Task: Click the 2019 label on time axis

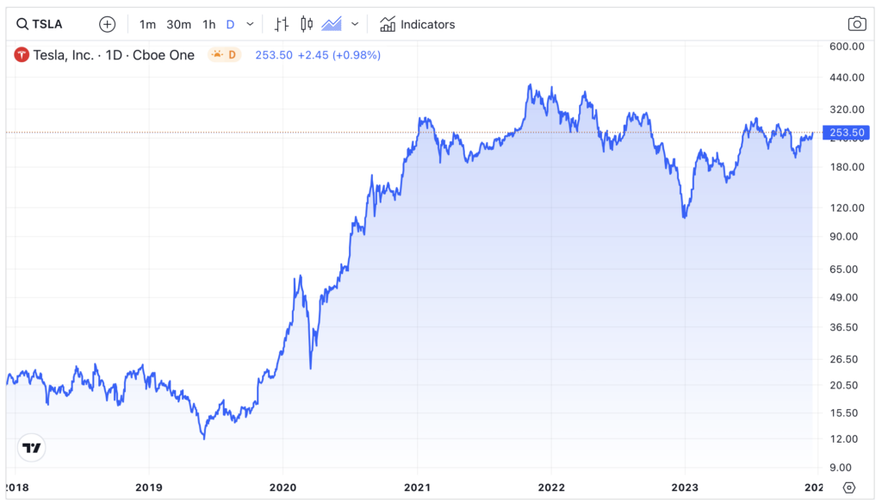Action: point(148,487)
